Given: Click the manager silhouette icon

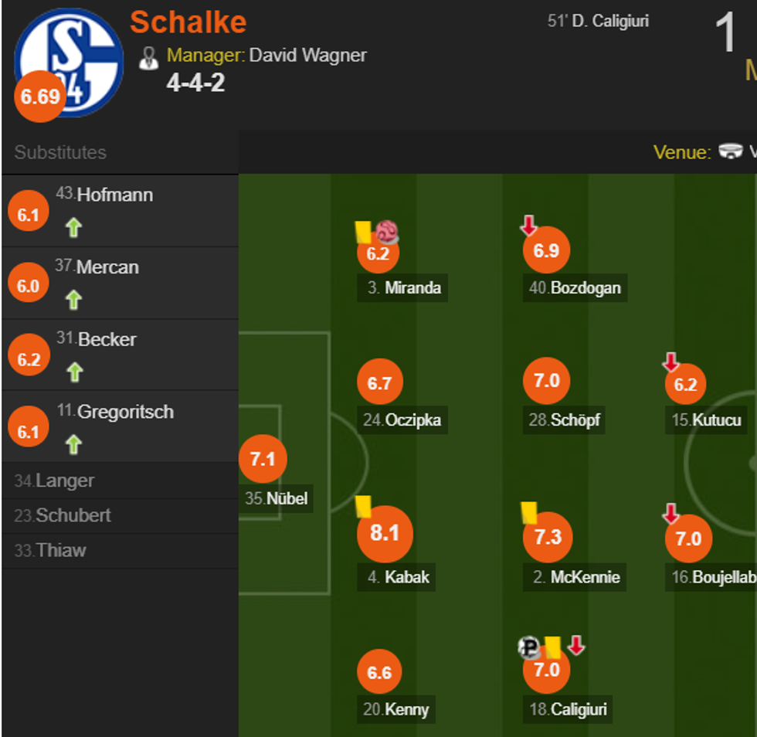Looking at the screenshot, I should coord(149,57).
